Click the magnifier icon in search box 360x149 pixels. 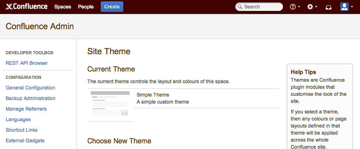click(x=240, y=7)
